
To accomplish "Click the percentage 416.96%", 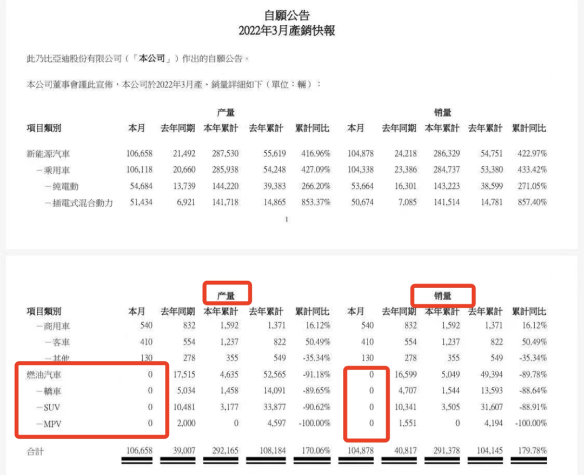I will click(315, 153).
